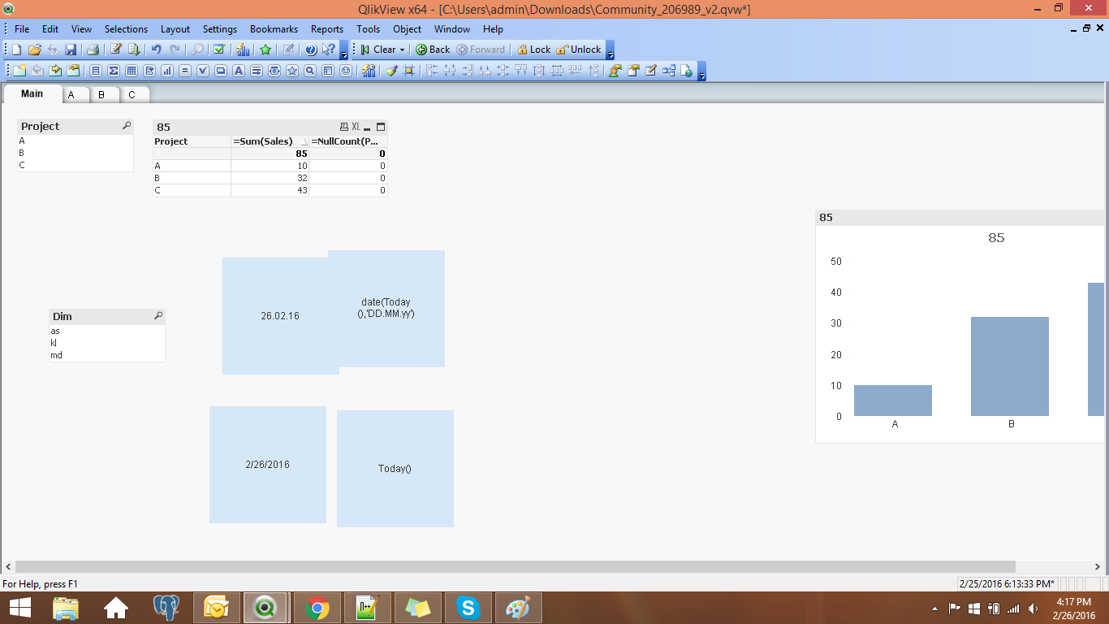Image resolution: width=1109 pixels, height=624 pixels.
Task: Open Current Selections checkmark icon
Action: click(x=218, y=50)
